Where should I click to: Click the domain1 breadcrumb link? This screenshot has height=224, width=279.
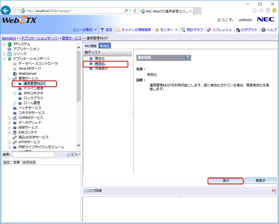(x=9, y=38)
